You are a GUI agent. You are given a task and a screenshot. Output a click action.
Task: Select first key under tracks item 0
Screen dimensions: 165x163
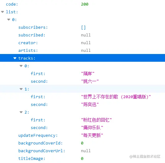tap(38, 74)
